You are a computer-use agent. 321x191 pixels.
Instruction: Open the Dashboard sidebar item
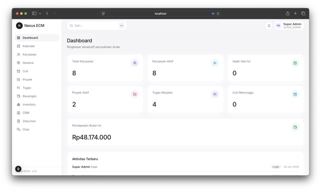pos(37,38)
